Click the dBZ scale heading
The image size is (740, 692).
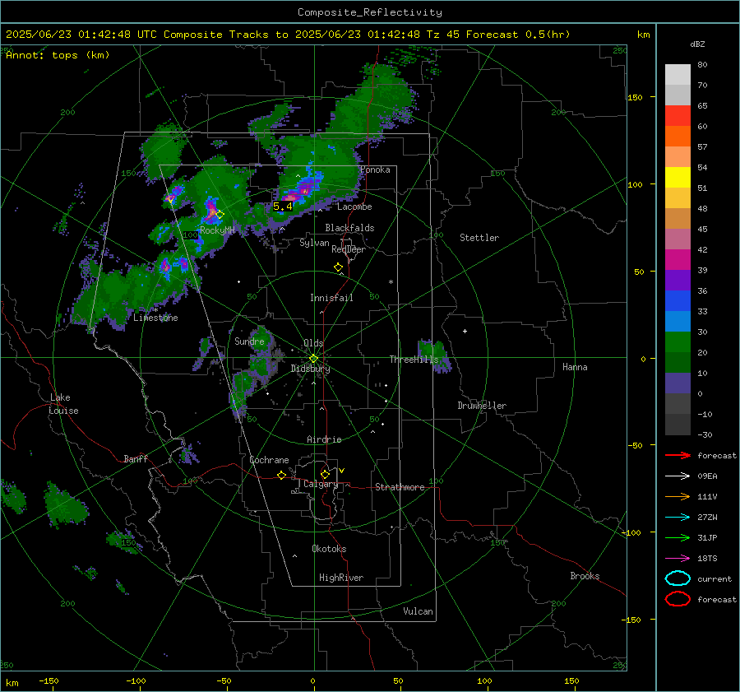coord(697,44)
